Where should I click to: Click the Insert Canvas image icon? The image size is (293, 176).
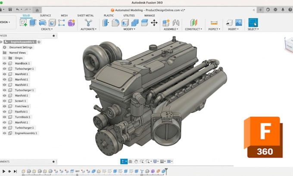tap(239, 22)
